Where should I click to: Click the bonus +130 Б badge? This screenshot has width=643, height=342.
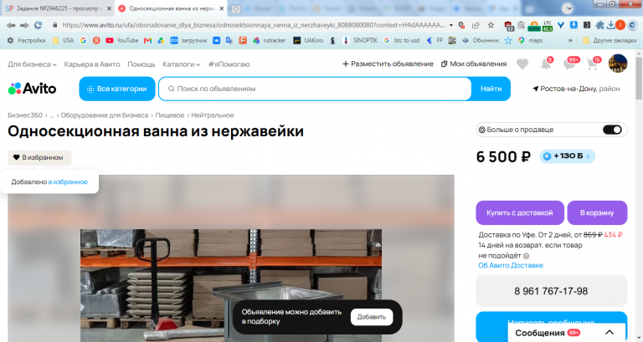pyautogui.click(x=567, y=156)
